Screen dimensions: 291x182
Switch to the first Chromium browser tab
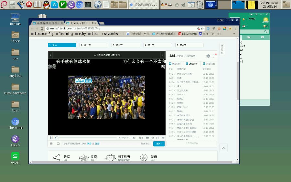[46, 23]
